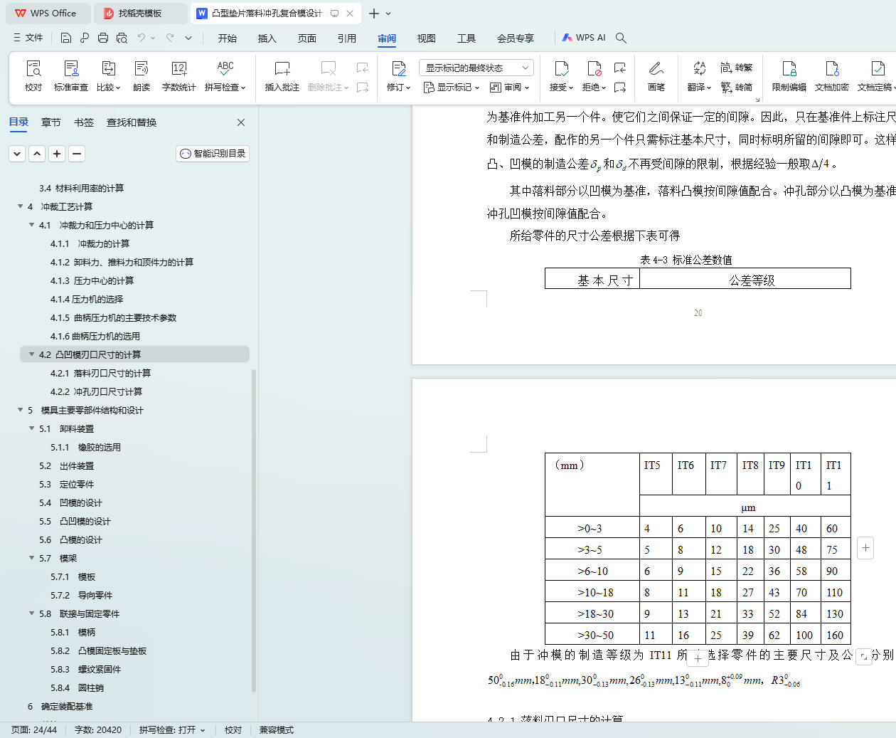
Task: Click 插入批注 insert comment
Action: click(x=282, y=76)
